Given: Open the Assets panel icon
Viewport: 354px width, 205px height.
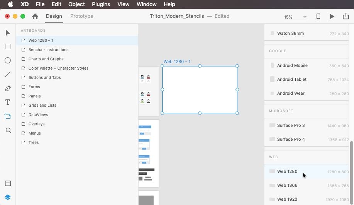Looking at the screenshot, I should pyautogui.click(x=8, y=183).
